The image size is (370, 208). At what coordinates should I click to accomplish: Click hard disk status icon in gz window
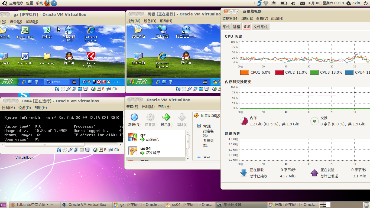[x=57, y=89]
